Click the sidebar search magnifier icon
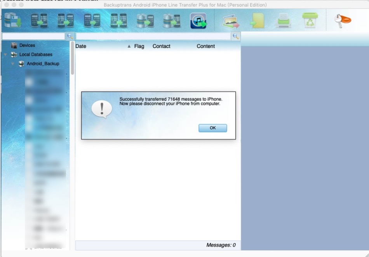369x257 pixels. pos(70,36)
